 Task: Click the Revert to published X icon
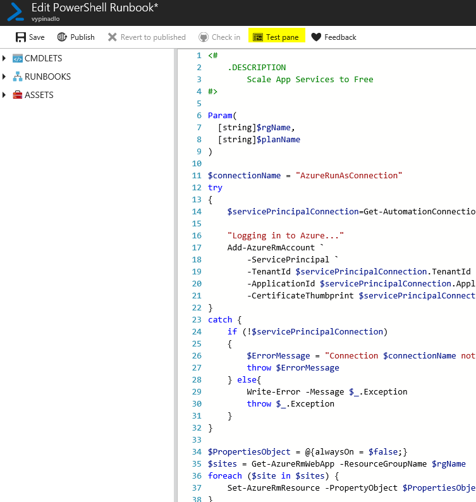pos(112,37)
